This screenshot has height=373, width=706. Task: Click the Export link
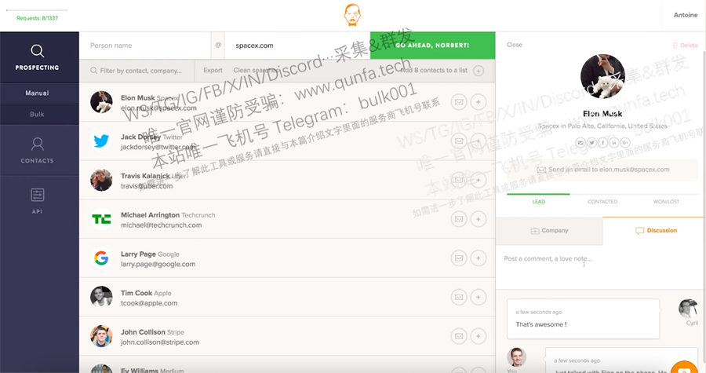pyautogui.click(x=213, y=70)
